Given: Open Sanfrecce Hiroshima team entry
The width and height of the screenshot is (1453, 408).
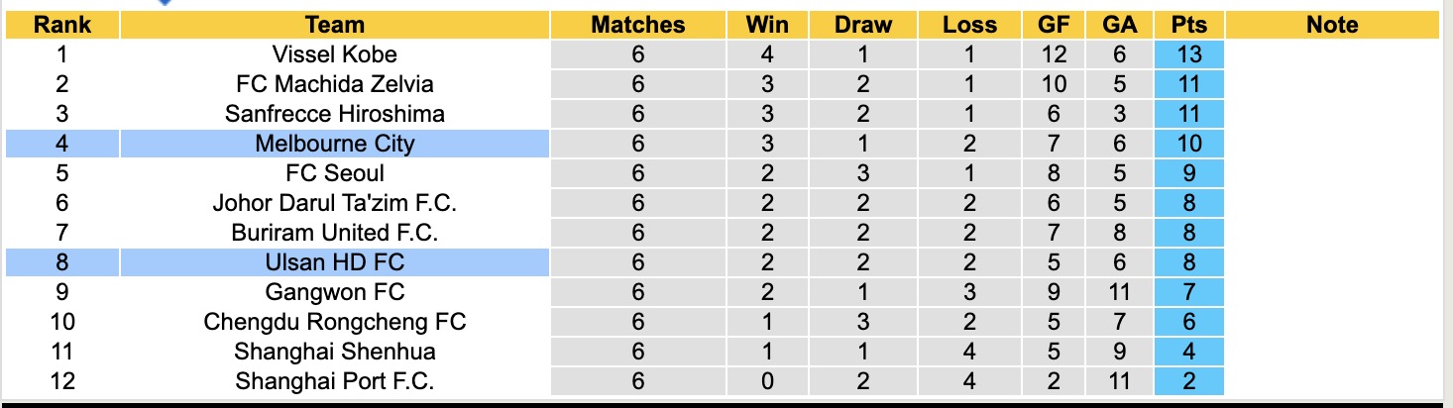Looking at the screenshot, I should pos(335,114).
